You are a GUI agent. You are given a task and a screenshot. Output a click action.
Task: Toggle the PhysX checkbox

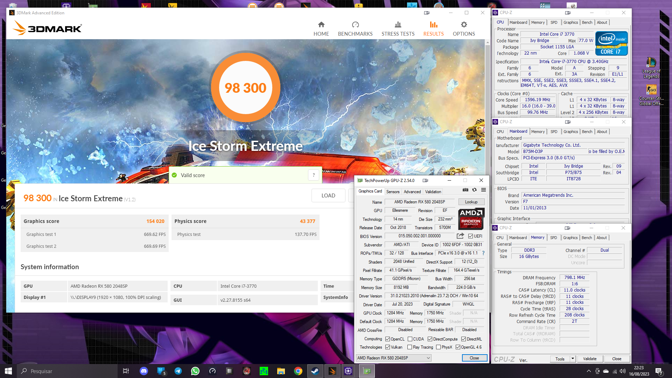[x=438, y=347]
